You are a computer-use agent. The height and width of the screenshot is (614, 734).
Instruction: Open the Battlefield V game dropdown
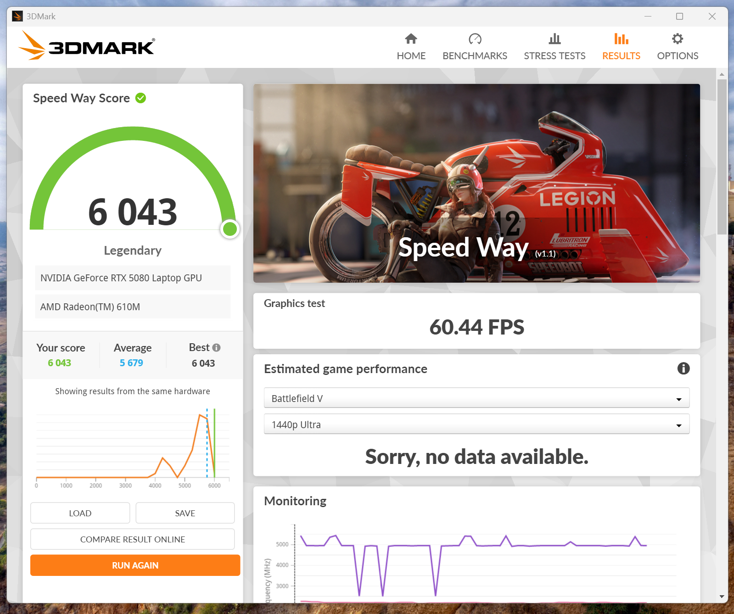pos(476,398)
